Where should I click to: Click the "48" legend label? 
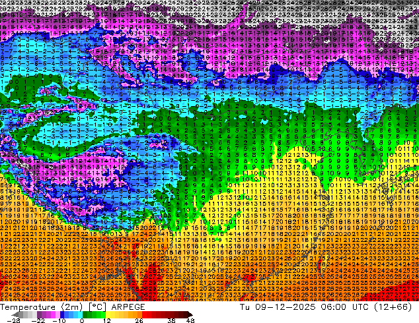coord(190,320)
